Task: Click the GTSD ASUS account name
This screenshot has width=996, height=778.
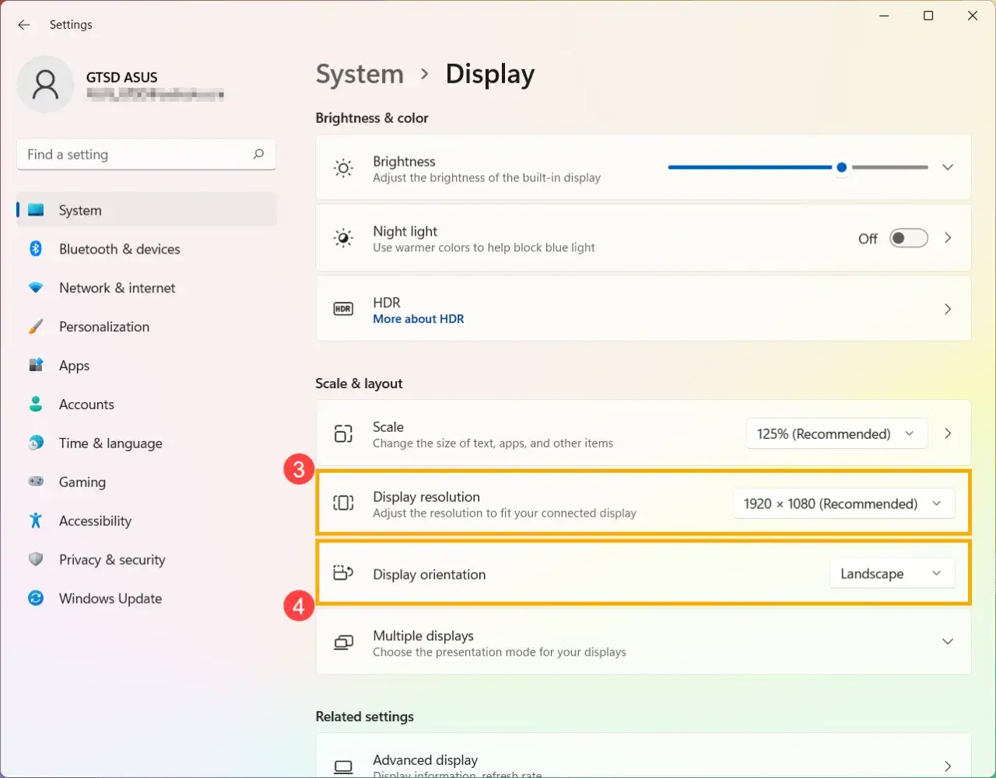Action: click(122, 77)
